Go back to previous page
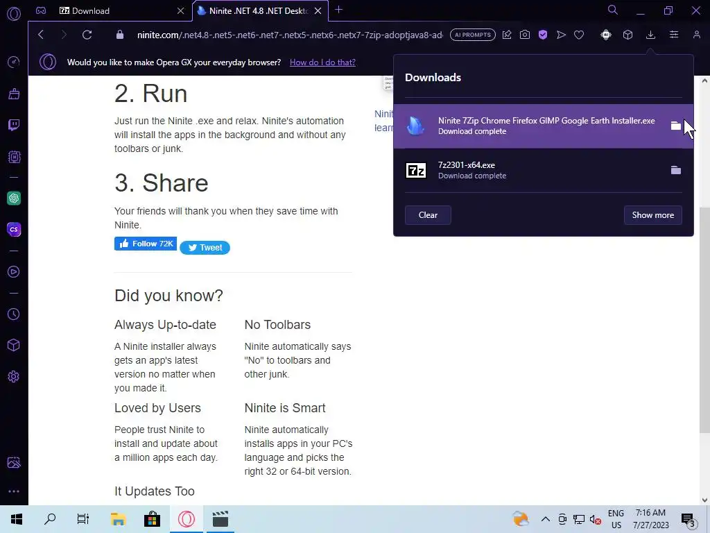The width and height of the screenshot is (710, 533). point(41,35)
